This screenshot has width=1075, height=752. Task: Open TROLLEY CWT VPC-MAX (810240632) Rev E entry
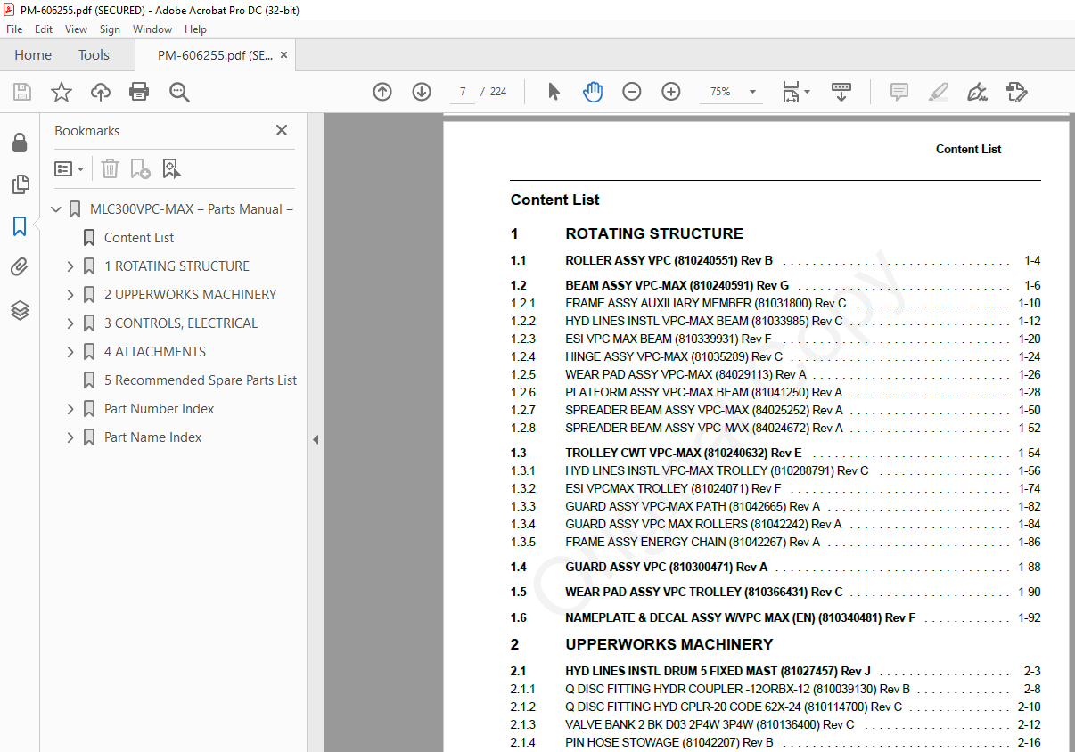tap(683, 453)
